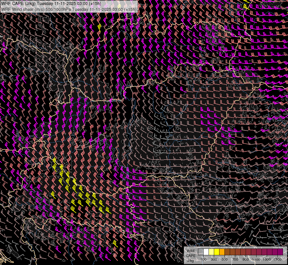The height and width of the screenshot is (265, 288).
Task: Click the 900 legend value label
Action: [246, 259]
